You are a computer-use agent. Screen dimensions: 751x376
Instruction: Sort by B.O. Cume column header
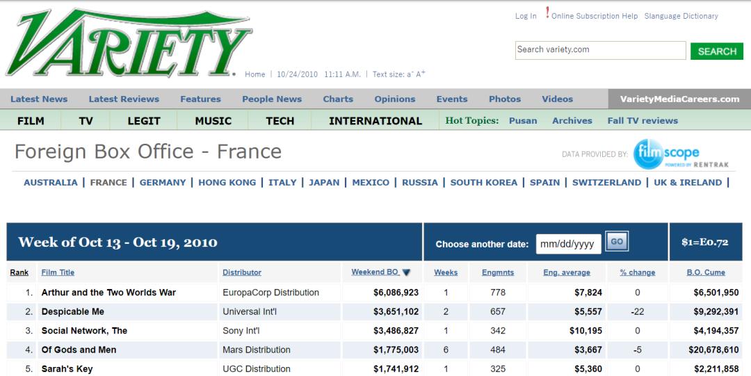[x=706, y=272]
